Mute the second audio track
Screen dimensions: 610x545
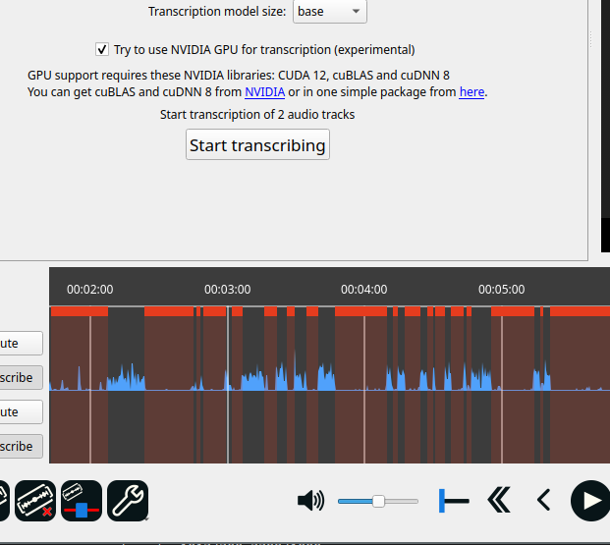[20, 410]
